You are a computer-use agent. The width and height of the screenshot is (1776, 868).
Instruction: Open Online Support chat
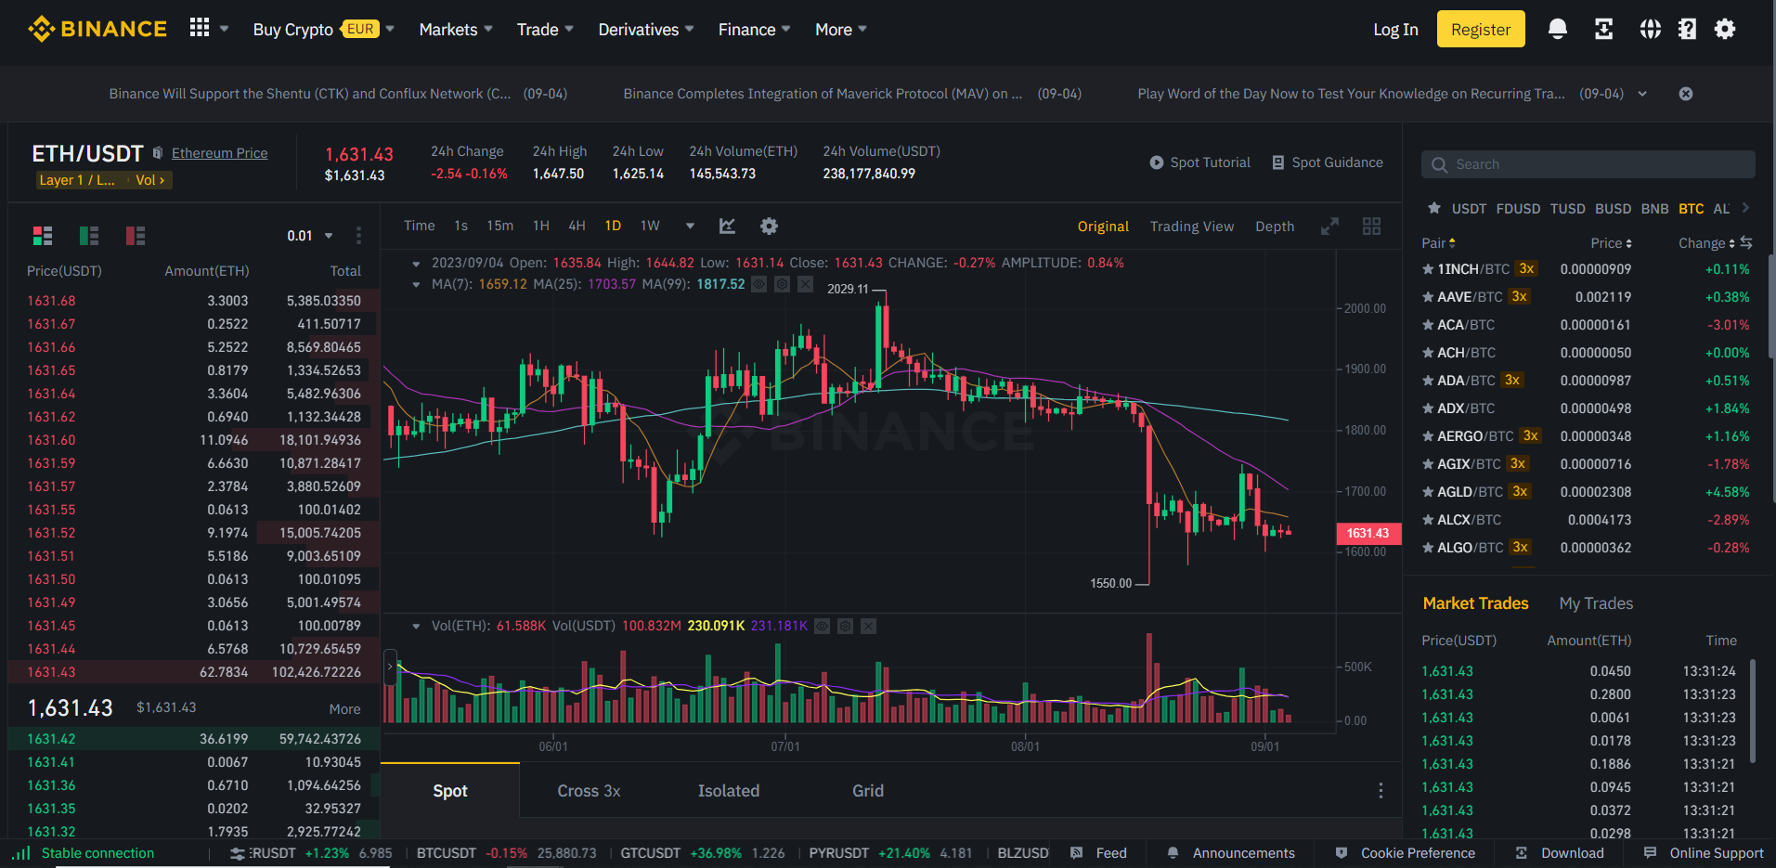coord(1704,853)
